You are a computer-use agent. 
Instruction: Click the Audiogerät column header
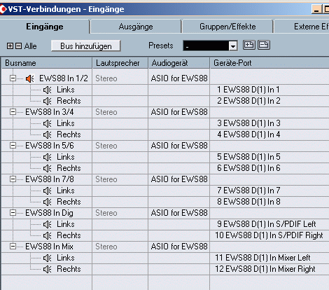179,63
